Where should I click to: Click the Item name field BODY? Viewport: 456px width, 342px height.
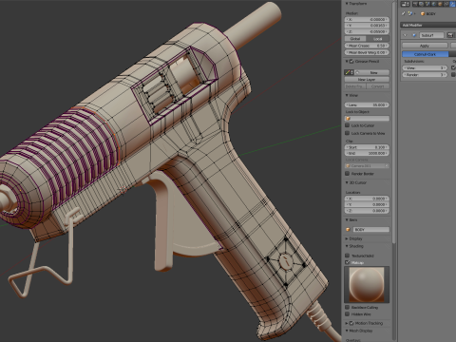pyautogui.click(x=371, y=229)
